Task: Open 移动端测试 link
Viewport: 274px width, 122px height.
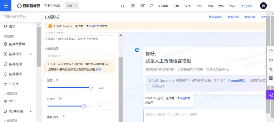Action: pyautogui.click(x=216, y=17)
